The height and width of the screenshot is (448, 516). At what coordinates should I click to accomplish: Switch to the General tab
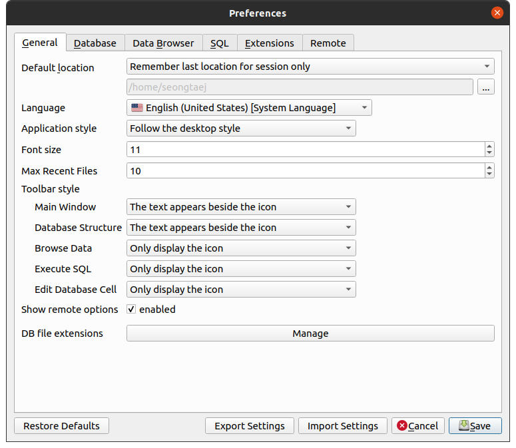click(x=40, y=43)
